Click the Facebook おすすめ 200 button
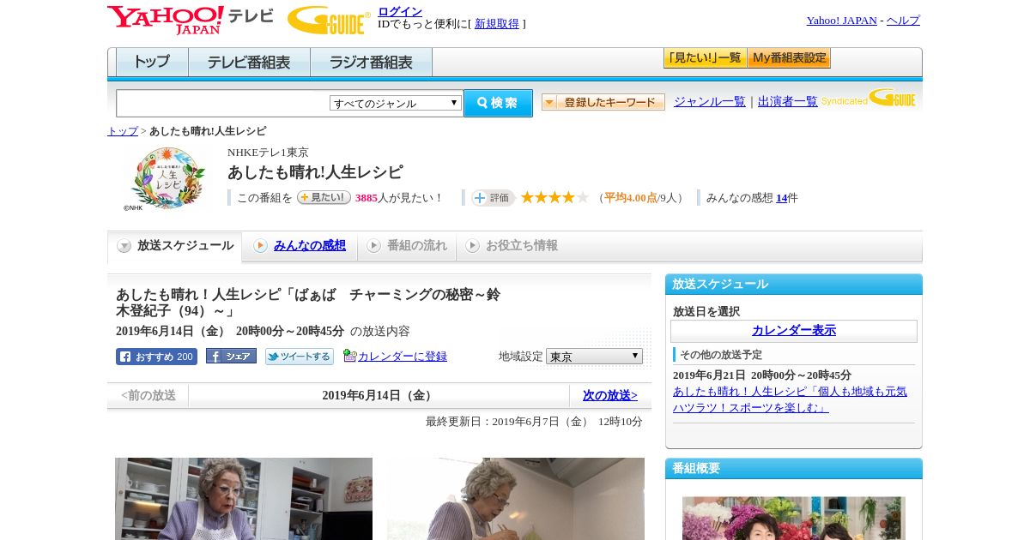The image size is (1030, 540). 156,357
